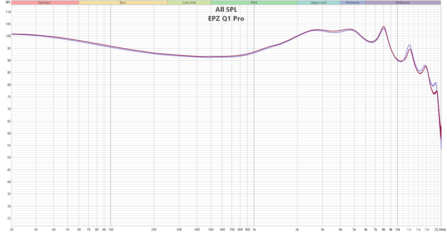Select the 85 value on SPL axis
The width and height of the screenshot is (447, 233).
[9, 73]
